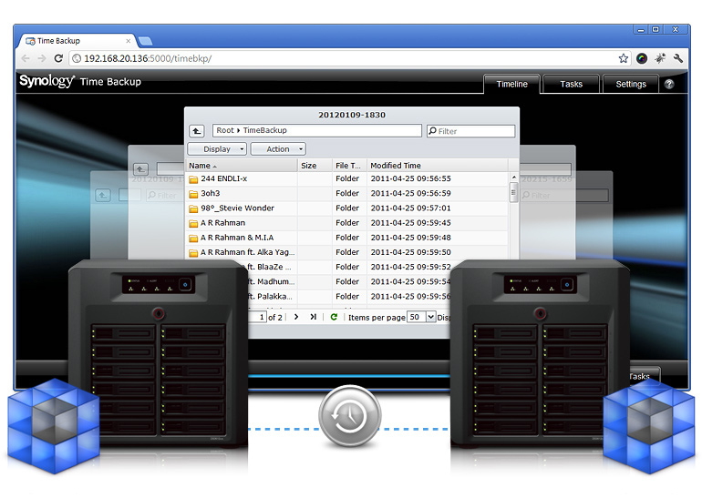The width and height of the screenshot is (702, 498).
Task: Jump to the last page
Action: 314,317
